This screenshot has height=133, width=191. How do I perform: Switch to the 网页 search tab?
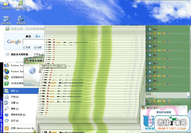(28, 36)
